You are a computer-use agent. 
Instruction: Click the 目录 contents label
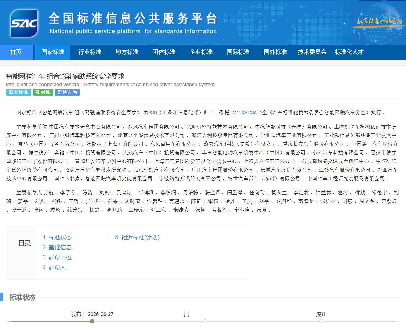tap(24, 244)
